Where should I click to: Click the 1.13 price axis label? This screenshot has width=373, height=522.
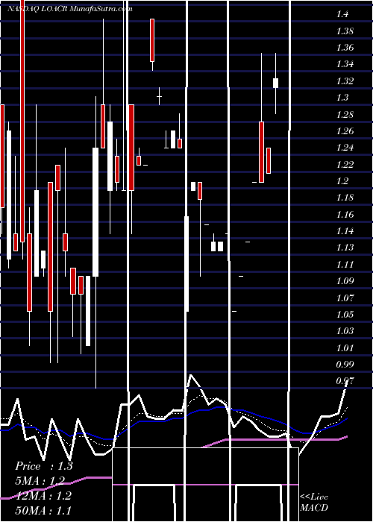click(345, 248)
